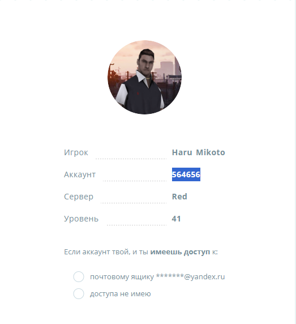The width and height of the screenshot is (296, 324).
Task: Click the "Уровень" field label
Action: tap(81, 219)
